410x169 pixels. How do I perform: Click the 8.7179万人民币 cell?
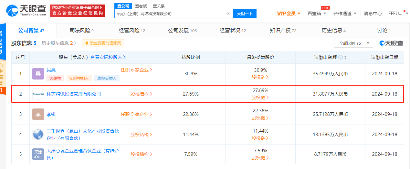330,154
